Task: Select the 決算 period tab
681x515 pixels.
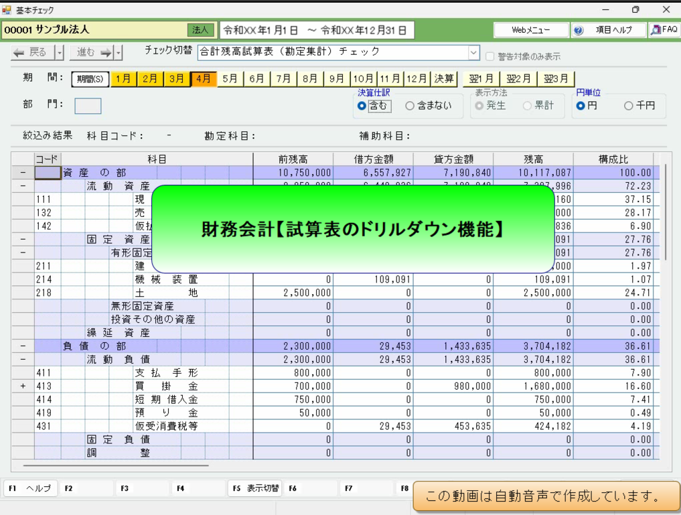Action: click(444, 79)
